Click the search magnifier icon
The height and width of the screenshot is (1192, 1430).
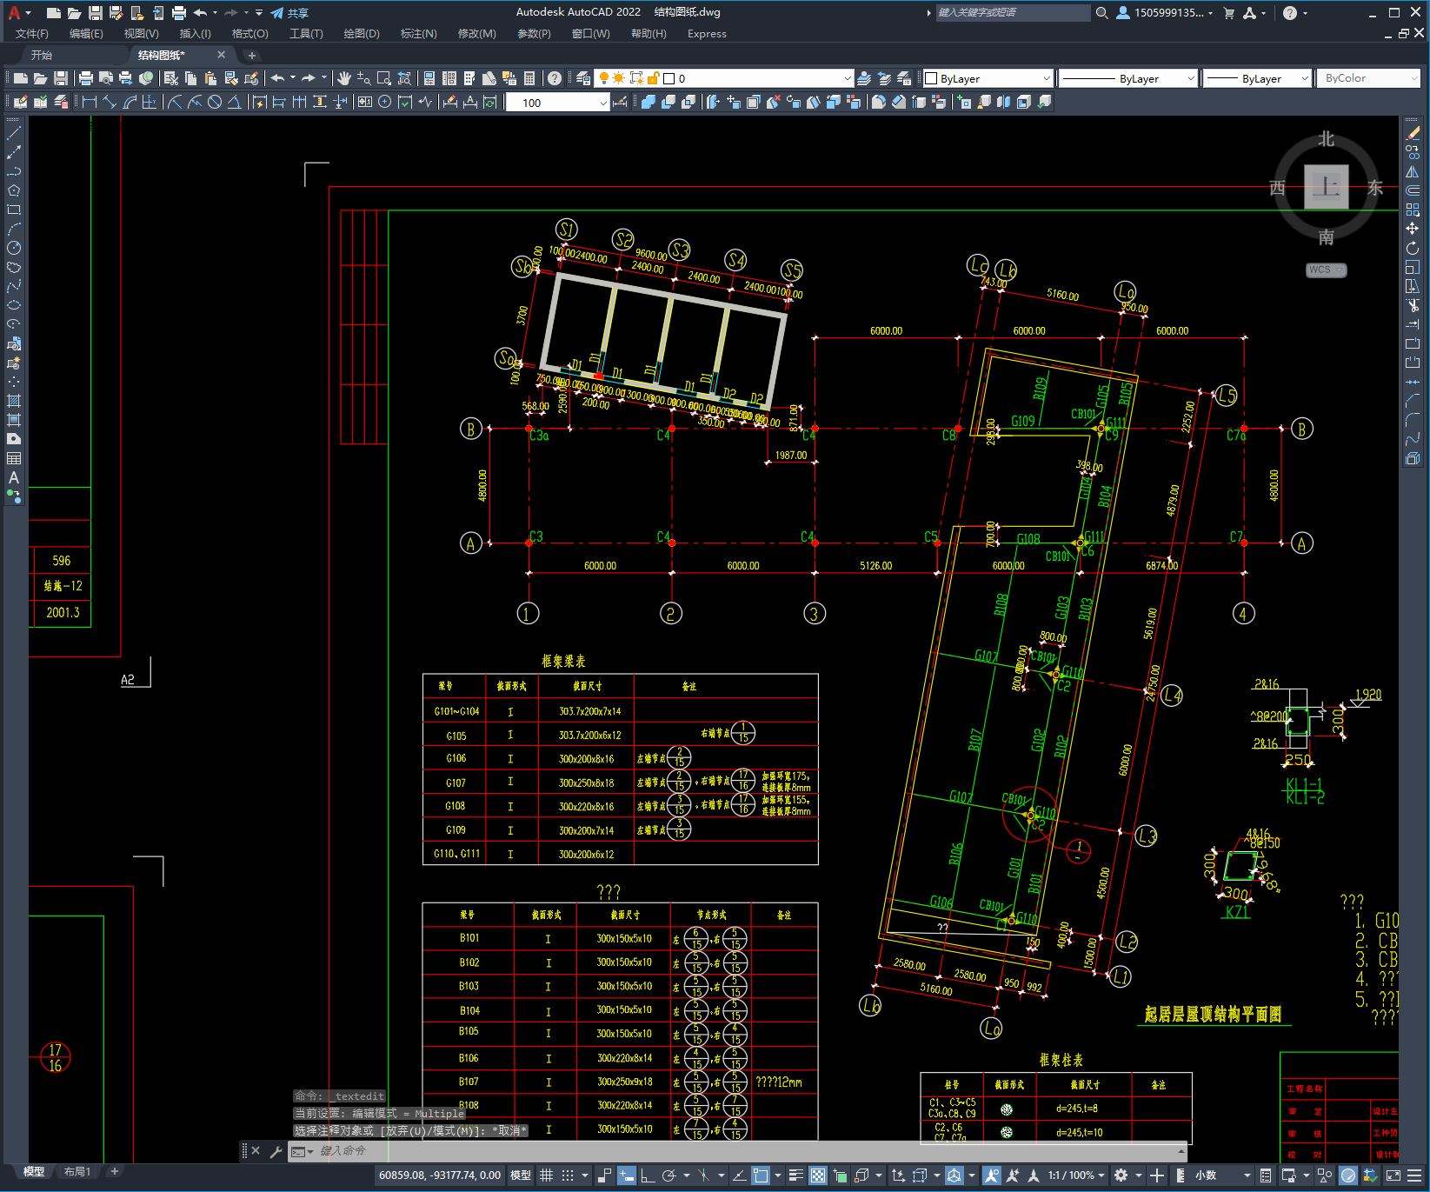click(x=1101, y=13)
